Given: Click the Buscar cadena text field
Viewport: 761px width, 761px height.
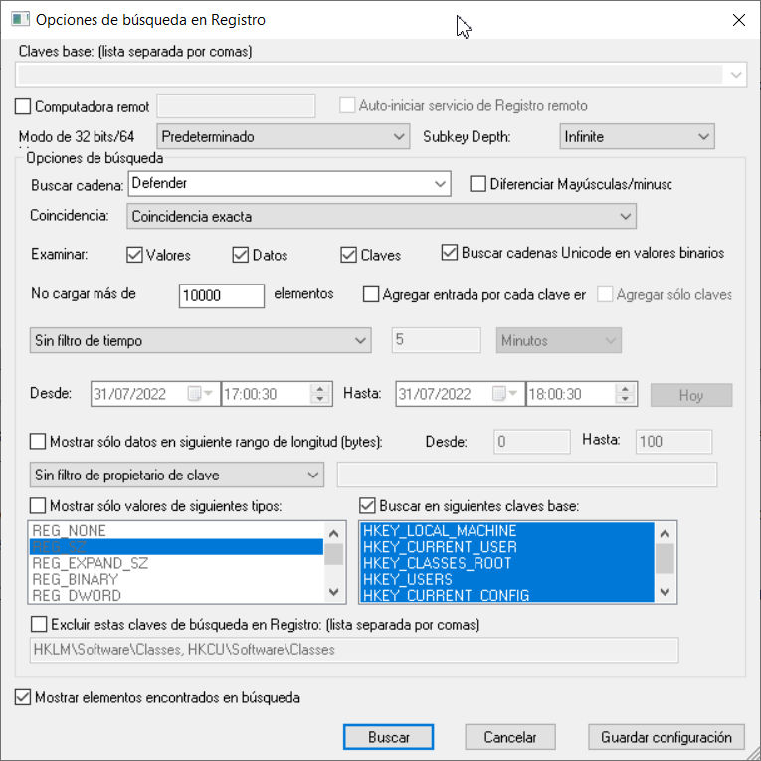Looking at the screenshot, I should [279, 184].
